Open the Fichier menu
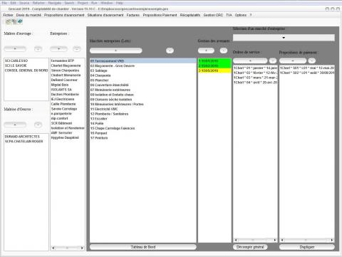The image size is (342, 257). pyautogui.click(x=8, y=15)
